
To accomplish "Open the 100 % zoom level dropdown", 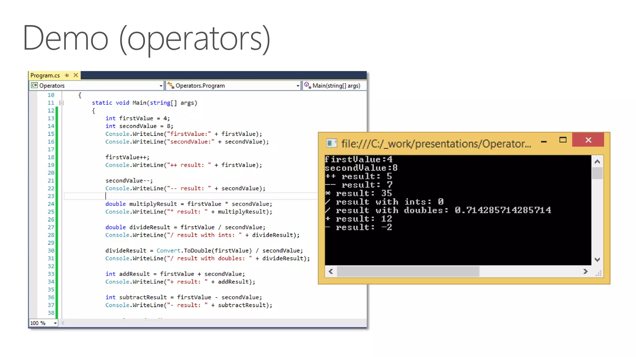I will point(55,323).
